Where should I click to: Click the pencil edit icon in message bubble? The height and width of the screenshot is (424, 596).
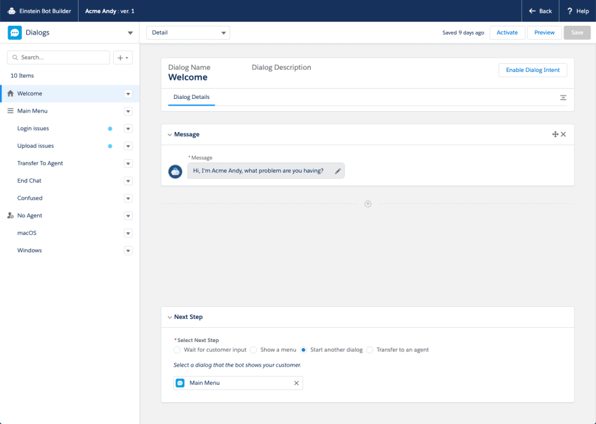pos(337,171)
